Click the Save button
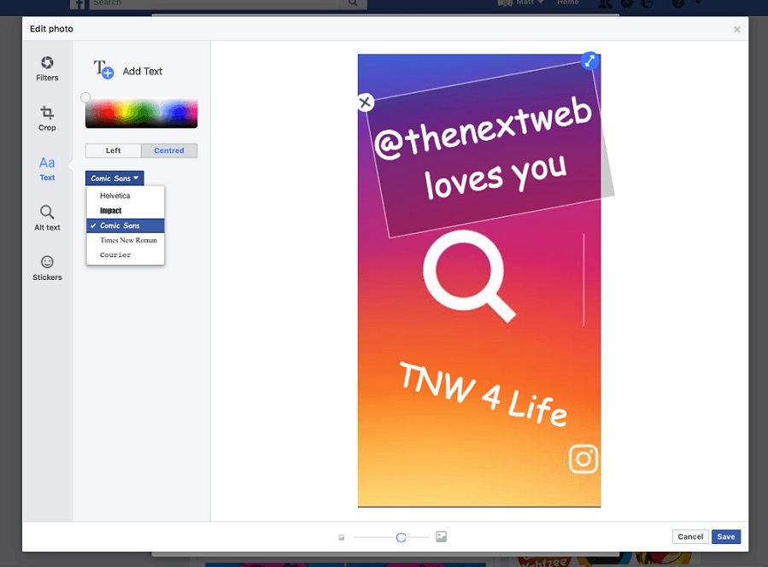 click(726, 536)
